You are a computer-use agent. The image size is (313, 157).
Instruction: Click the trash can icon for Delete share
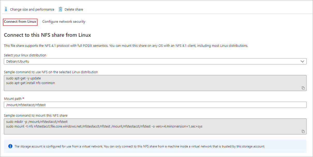click(x=61, y=9)
